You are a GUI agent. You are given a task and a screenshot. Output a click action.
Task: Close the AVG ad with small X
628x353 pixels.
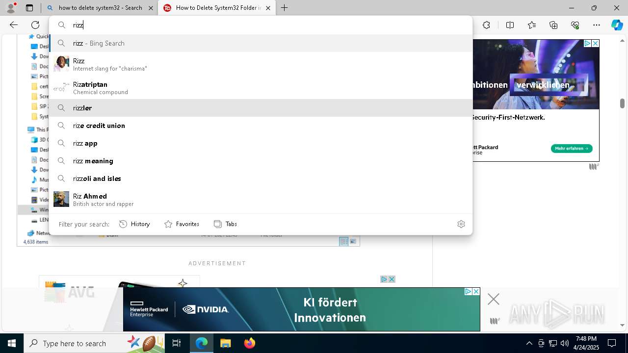point(392,279)
